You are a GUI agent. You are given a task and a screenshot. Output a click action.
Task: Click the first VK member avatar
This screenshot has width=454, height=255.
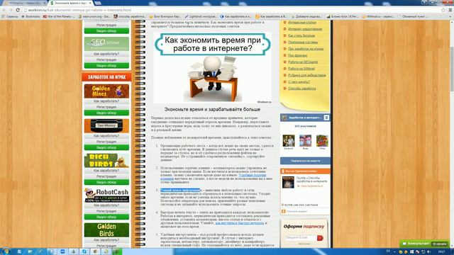[289, 140]
